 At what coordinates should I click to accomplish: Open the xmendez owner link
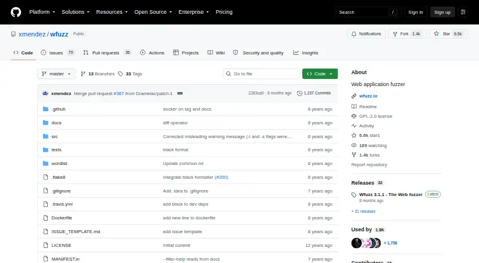click(32, 34)
